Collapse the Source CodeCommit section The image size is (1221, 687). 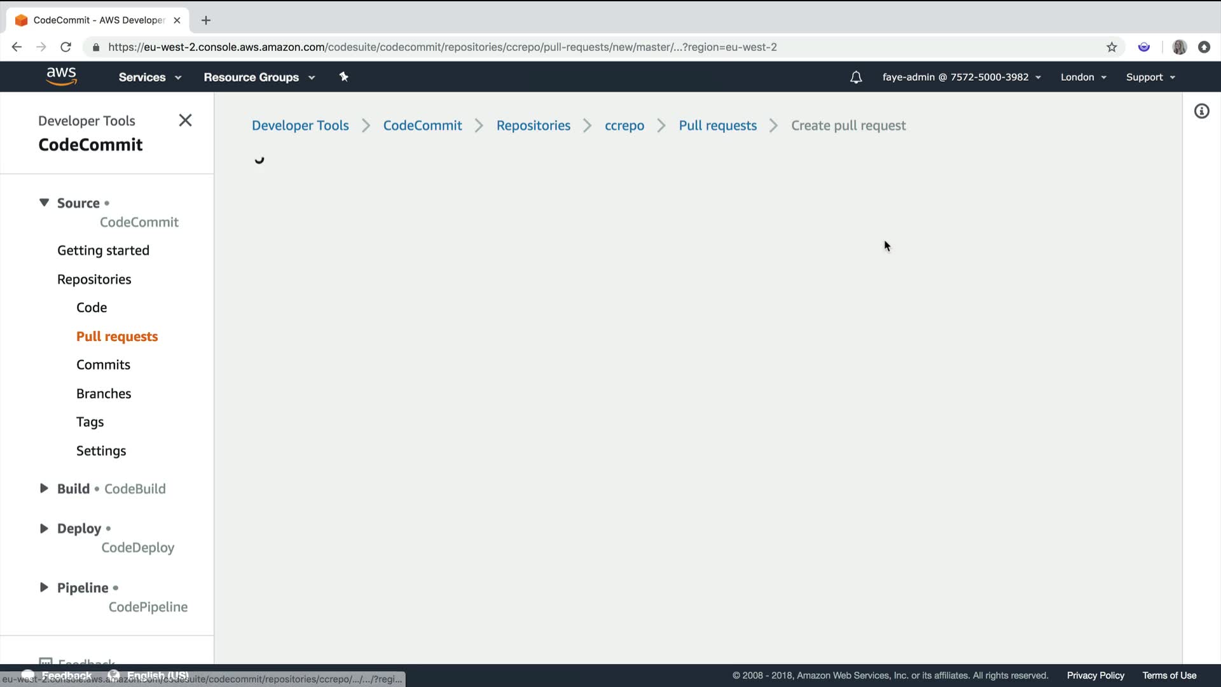click(44, 202)
